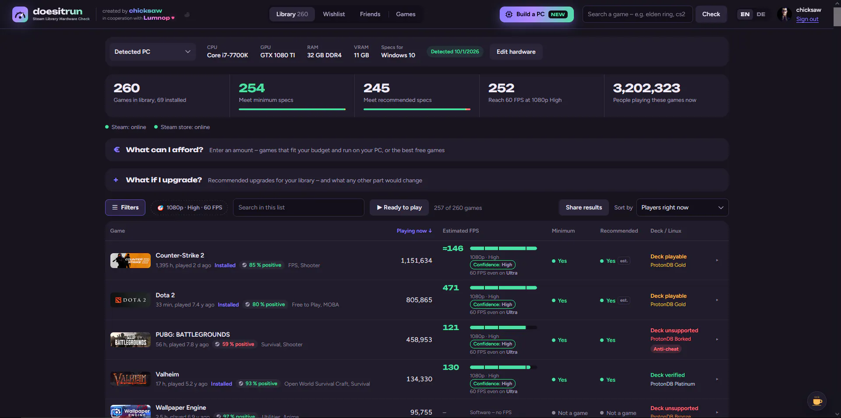
Task: Expand the What can I afford section
Action: (417, 150)
